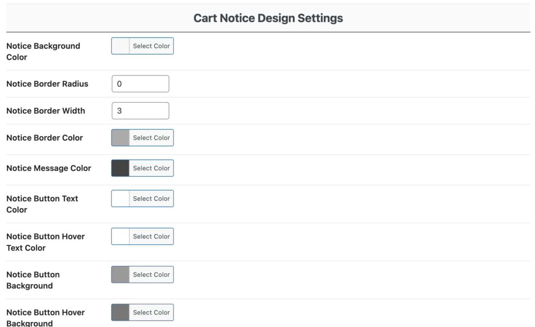Click the Notice Button Background label text
This screenshot has width=535, height=327.
click(33, 280)
